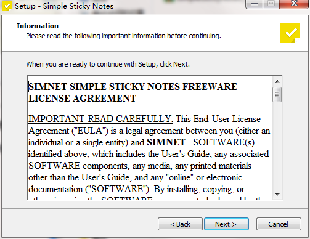Click the 'Setup - Simple Sticky Notes' window title
Image resolution: width=310 pixels, height=239 pixels.
coord(64,6)
